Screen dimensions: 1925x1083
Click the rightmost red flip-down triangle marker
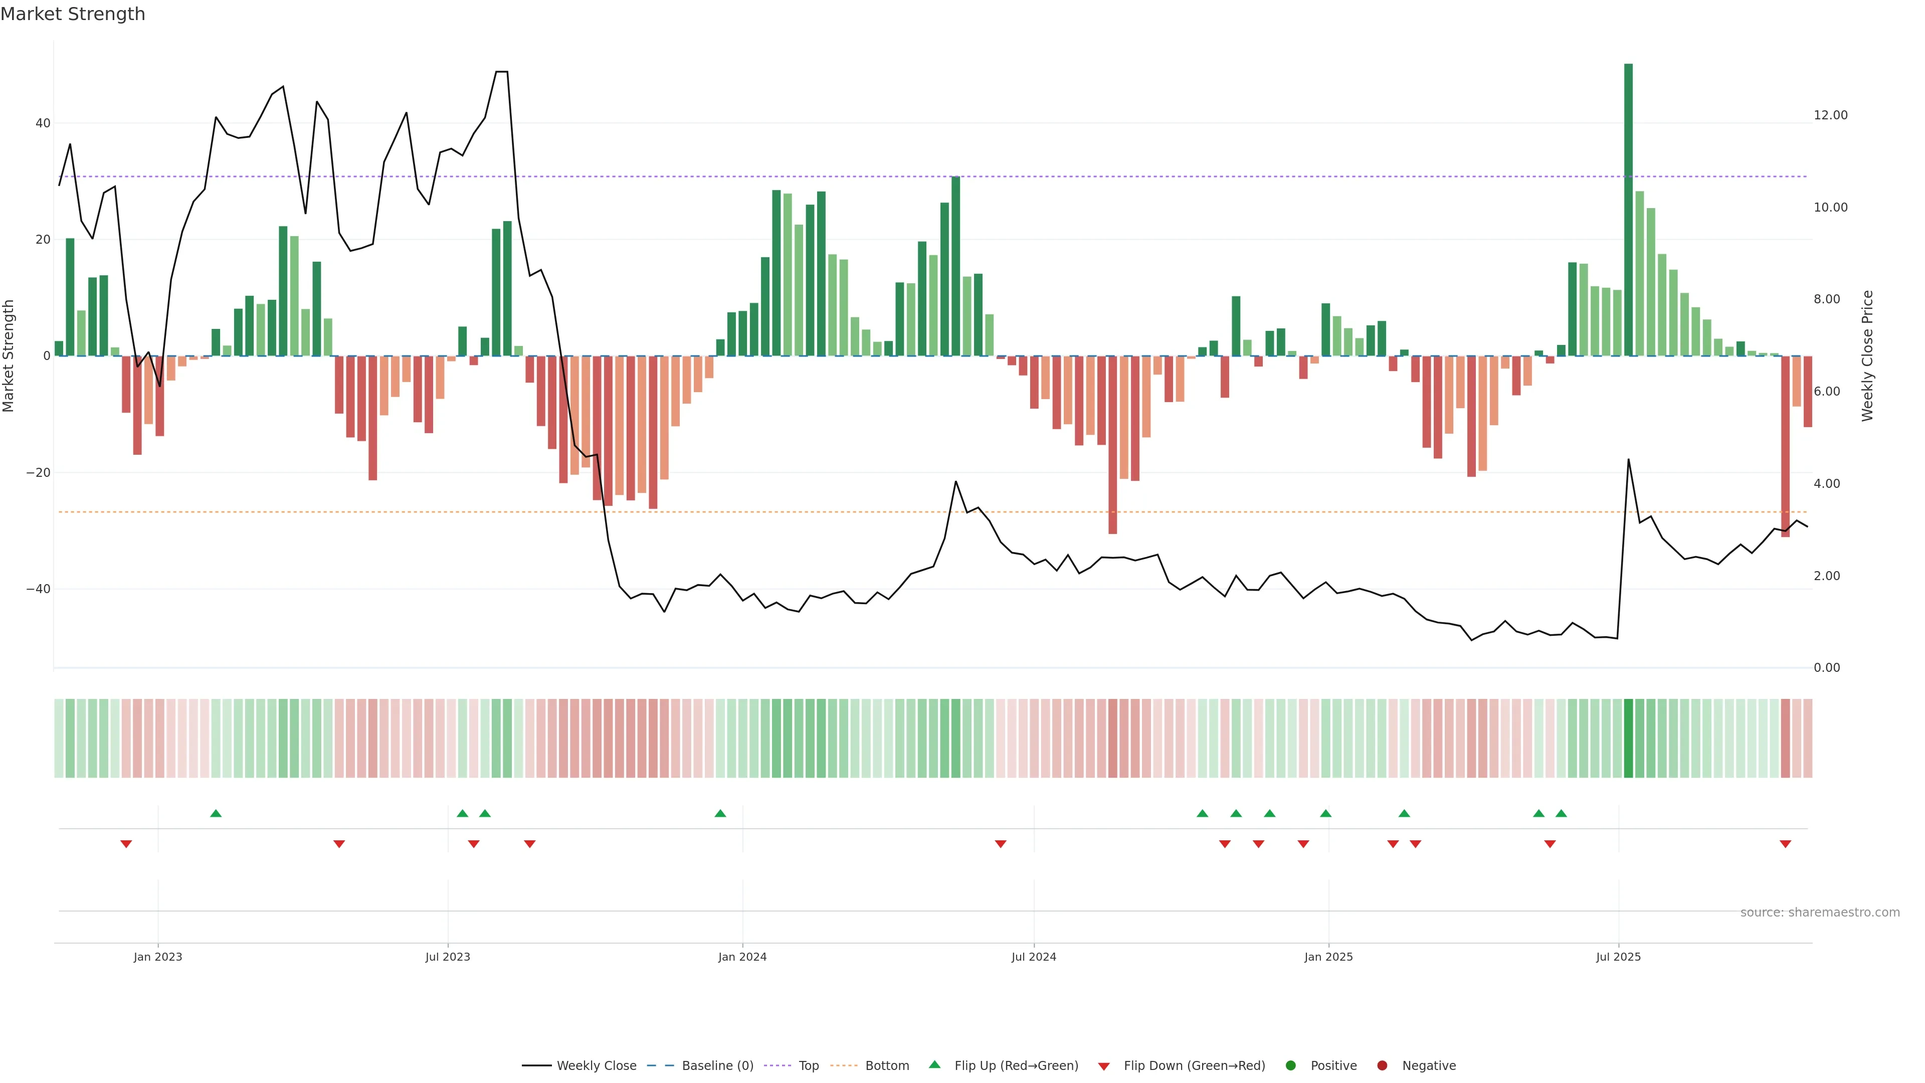click(1785, 844)
